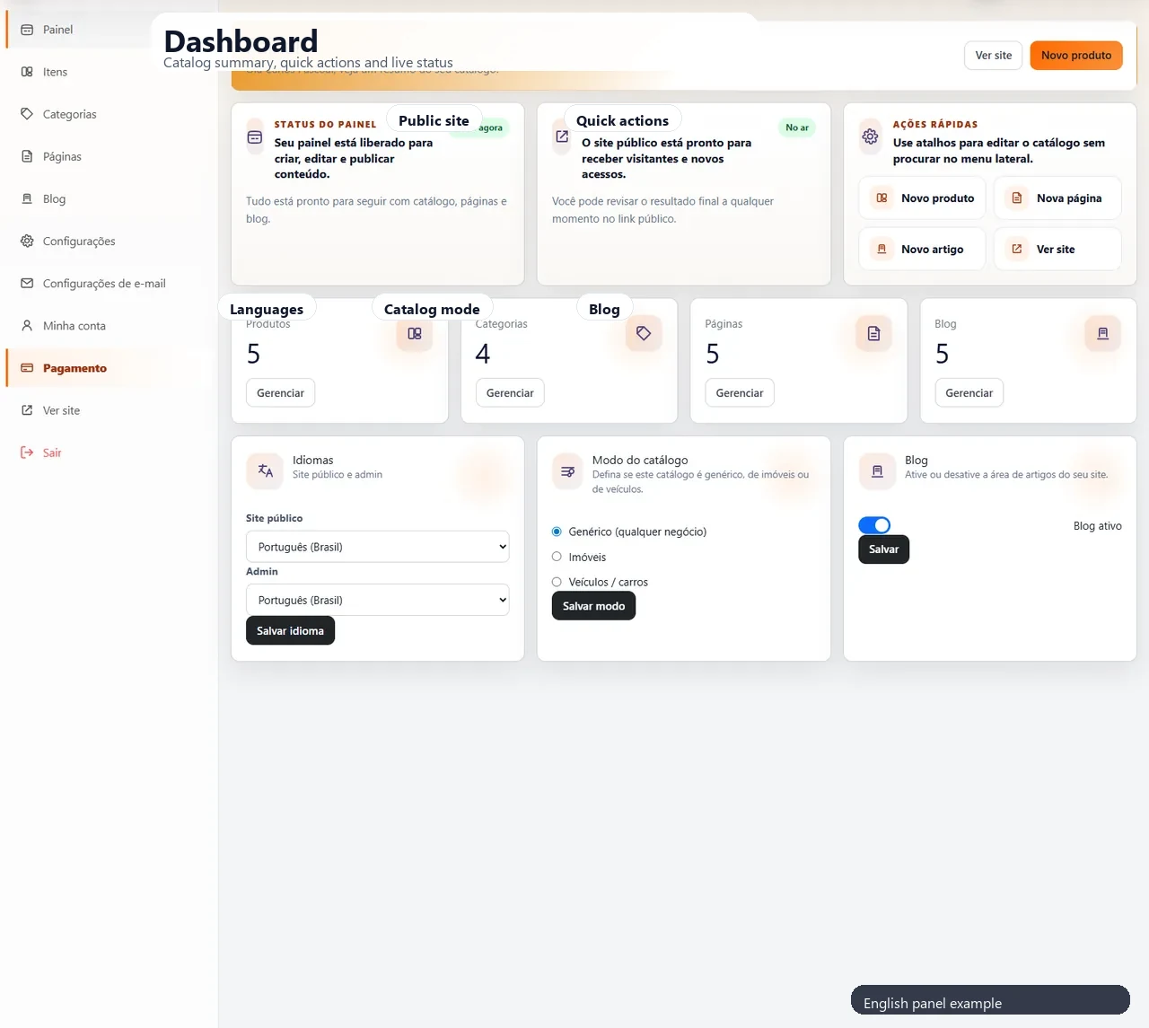Click the Blog settings card icon
The width and height of the screenshot is (1149, 1028).
pos(877,470)
